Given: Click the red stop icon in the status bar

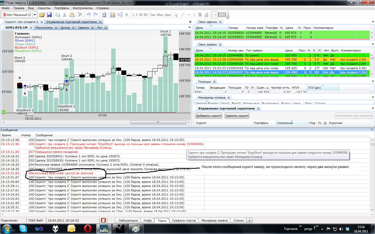Looking at the screenshot, I should pos(103,220).
